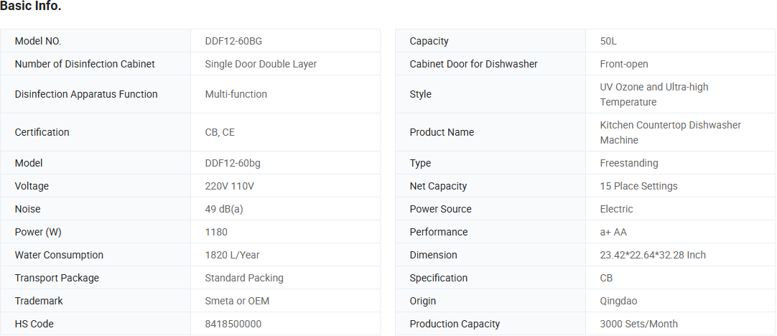Click the 1180 power value

[x=216, y=232]
